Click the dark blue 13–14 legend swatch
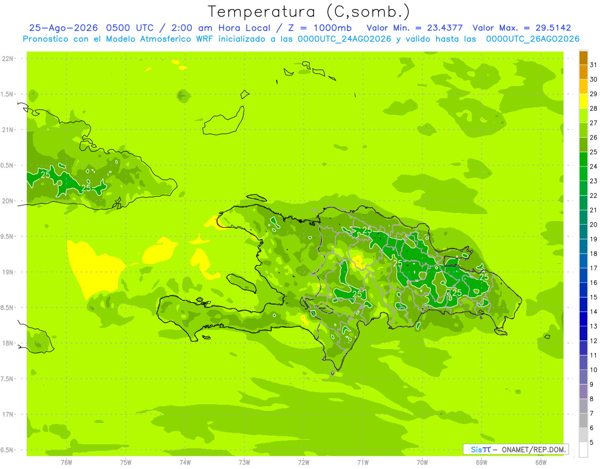Viewport: 607px width, 469px height. coord(583,319)
